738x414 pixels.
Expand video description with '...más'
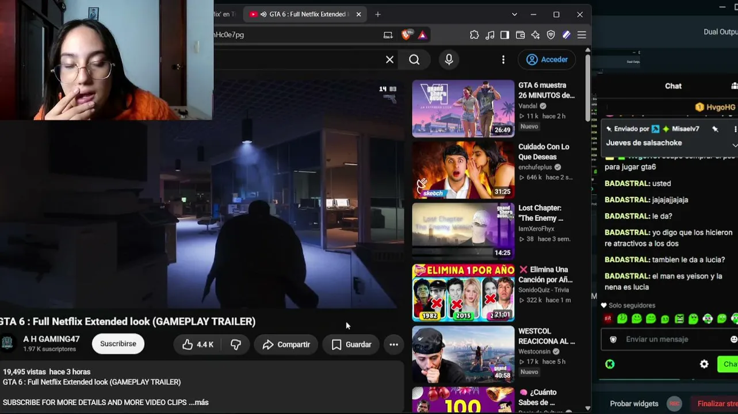click(198, 402)
